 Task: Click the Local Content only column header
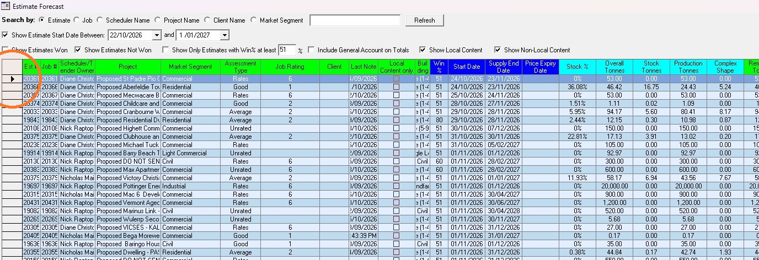(397, 67)
